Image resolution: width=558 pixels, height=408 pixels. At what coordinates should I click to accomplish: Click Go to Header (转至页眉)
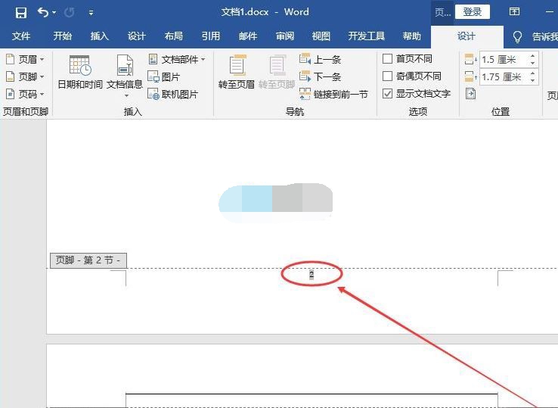(x=237, y=73)
